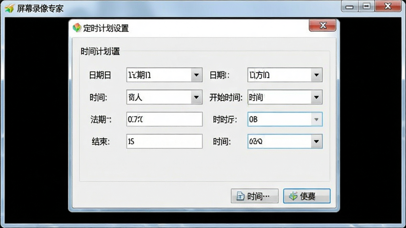The height and width of the screenshot is (228, 406).
Task: Close the 屏幕录像专家 main window
Action: point(388,6)
